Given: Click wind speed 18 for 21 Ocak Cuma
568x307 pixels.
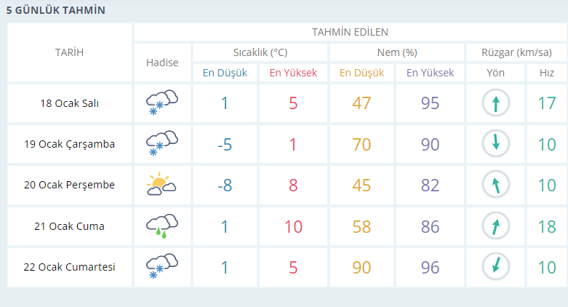Looking at the screenshot, I should click(547, 226).
